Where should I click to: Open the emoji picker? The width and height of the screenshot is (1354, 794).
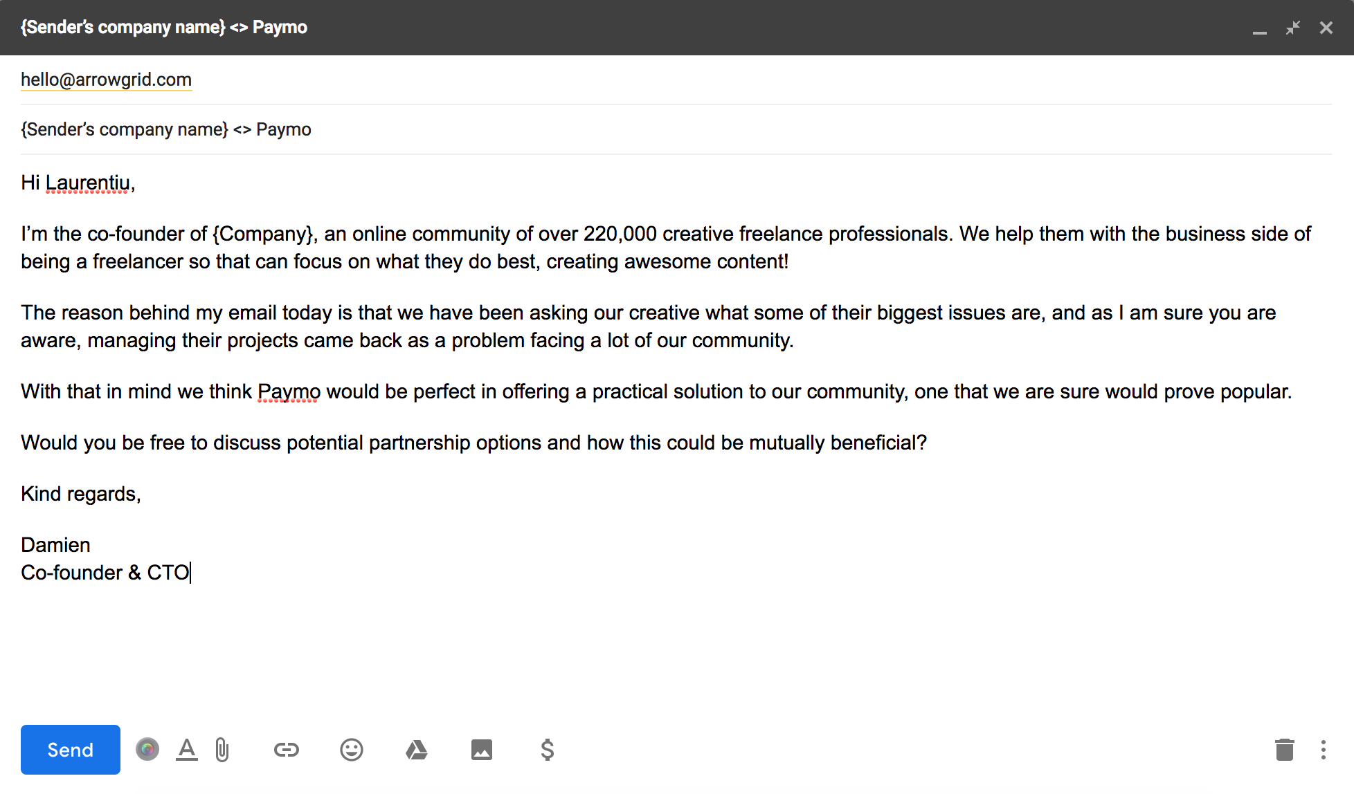point(352,750)
